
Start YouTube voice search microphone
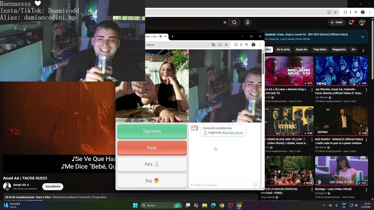(x=247, y=22)
